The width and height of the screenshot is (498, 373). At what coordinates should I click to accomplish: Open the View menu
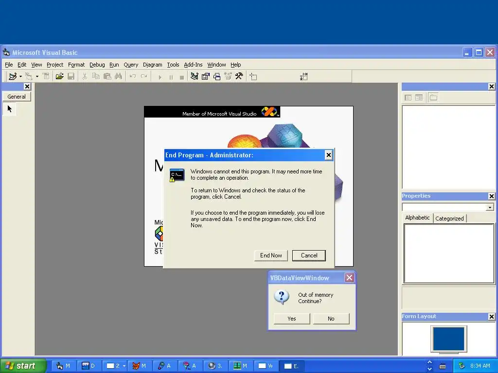coord(36,65)
